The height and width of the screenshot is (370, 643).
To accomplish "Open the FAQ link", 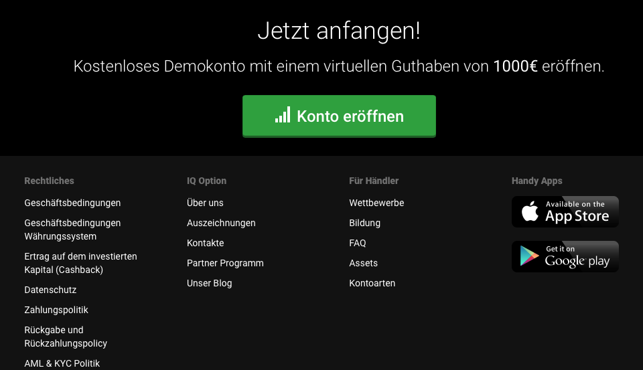I will click(358, 243).
